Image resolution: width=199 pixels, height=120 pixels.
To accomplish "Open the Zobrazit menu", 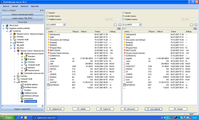I will [x=15, y=6].
